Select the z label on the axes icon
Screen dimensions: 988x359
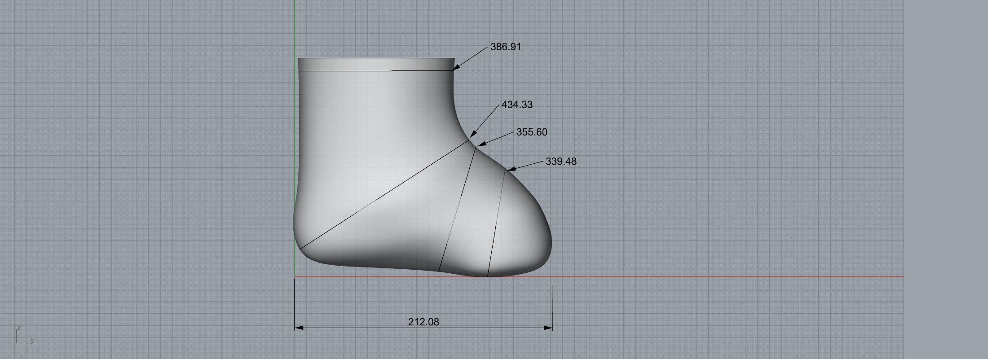pyautogui.click(x=18, y=328)
